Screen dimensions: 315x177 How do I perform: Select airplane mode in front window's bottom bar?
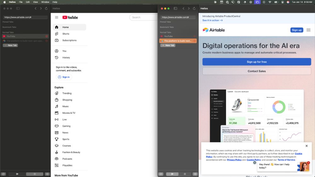(x=172, y=174)
